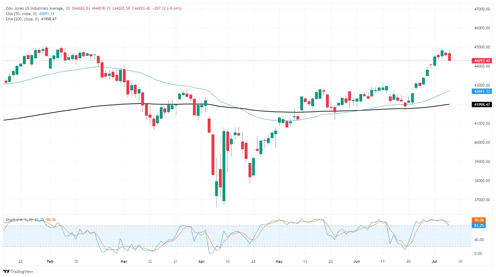Click the red 44293.42 current price tag
Viewport: 496px width, 277px height.
click(481, 61)
